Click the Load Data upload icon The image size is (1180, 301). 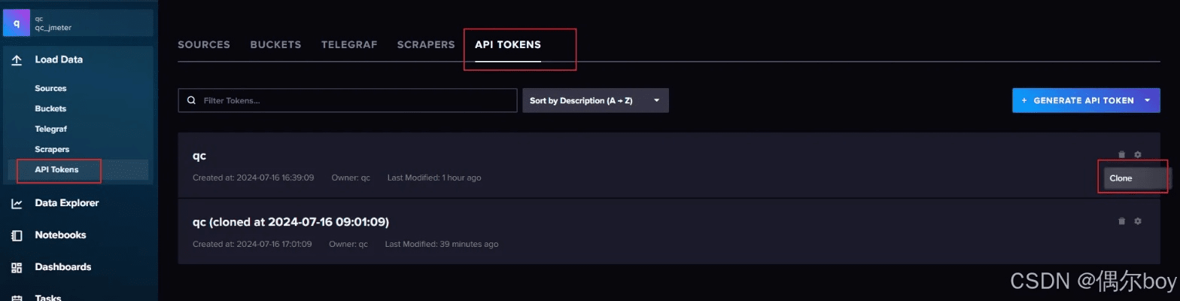click(17, 59)
